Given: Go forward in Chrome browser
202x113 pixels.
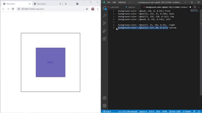Looking at the screenshot, I should pyautogui.click(x=8, y=9).
